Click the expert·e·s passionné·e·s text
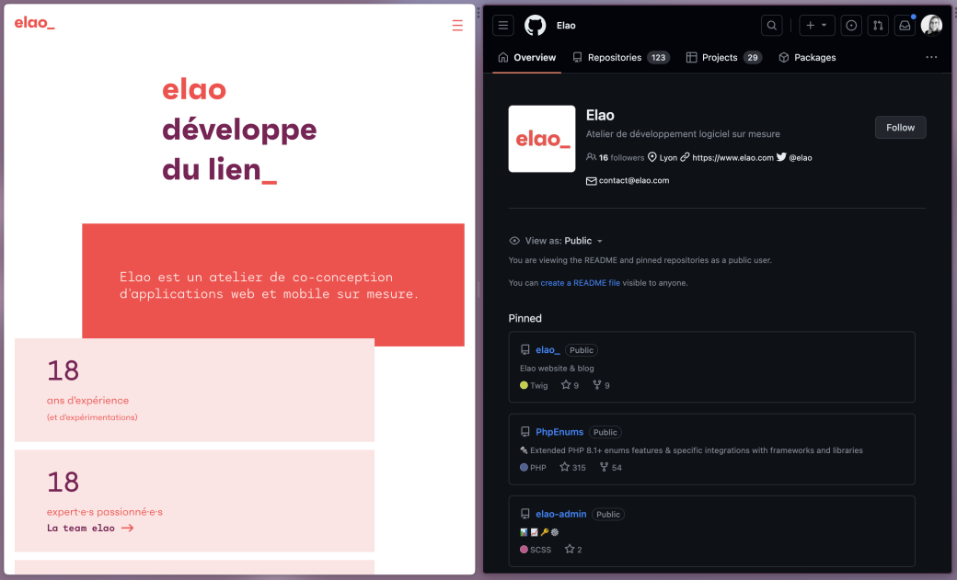This screenshot has width=957, height=580. click(x=104, y=512)
